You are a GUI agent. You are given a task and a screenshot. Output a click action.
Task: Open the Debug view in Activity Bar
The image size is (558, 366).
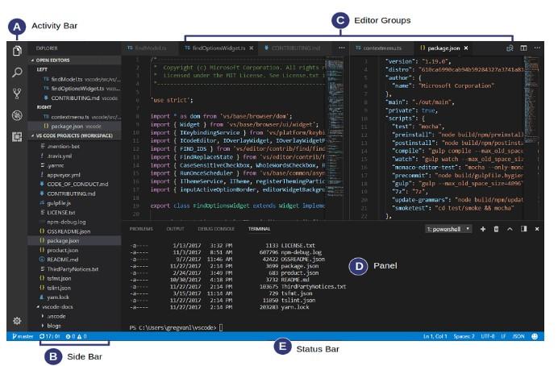click(x=17, y=115)
